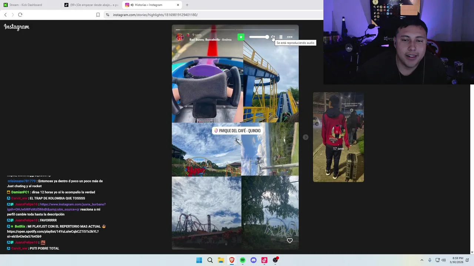Click chat username crisinsano781779
The height and width of the screenshot is (266, 474).
point(21,181)
